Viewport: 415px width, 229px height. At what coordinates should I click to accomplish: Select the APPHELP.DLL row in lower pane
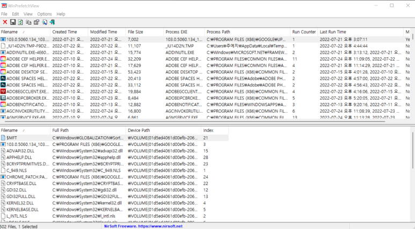pos(114,157)
